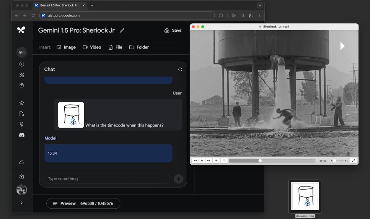Create new prompt with plus circle icon
Image resolution: width=370 pixels, height=219 pixels.
point(22,64)
